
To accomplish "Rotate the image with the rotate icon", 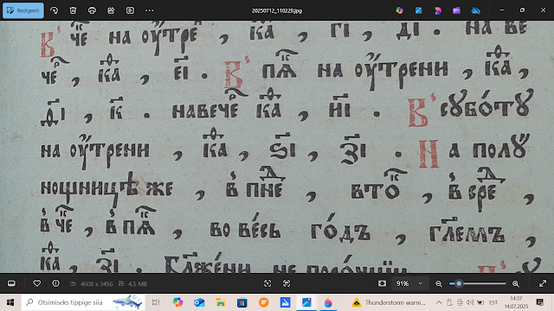I will click(54, 10).
